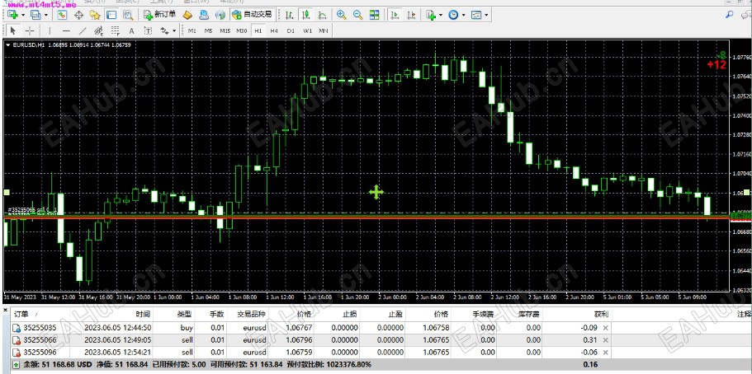Close order with -0.06 profit
Viewport: 752px width, 374px height.
(605, 353)
